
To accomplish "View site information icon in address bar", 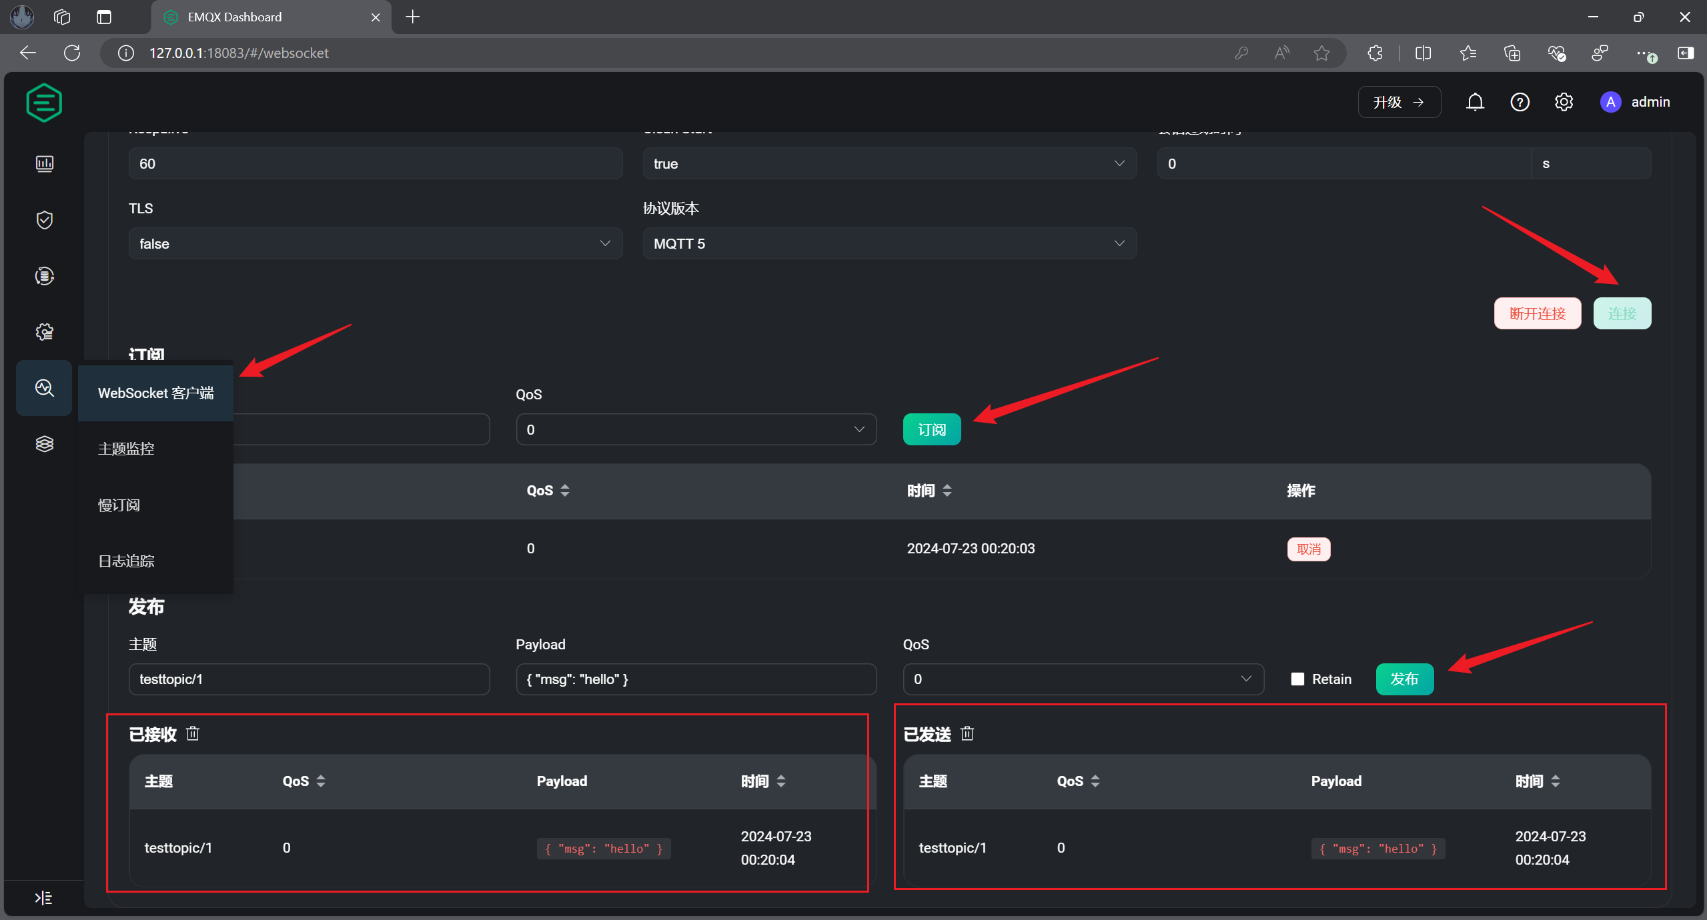I will (125, 53).
